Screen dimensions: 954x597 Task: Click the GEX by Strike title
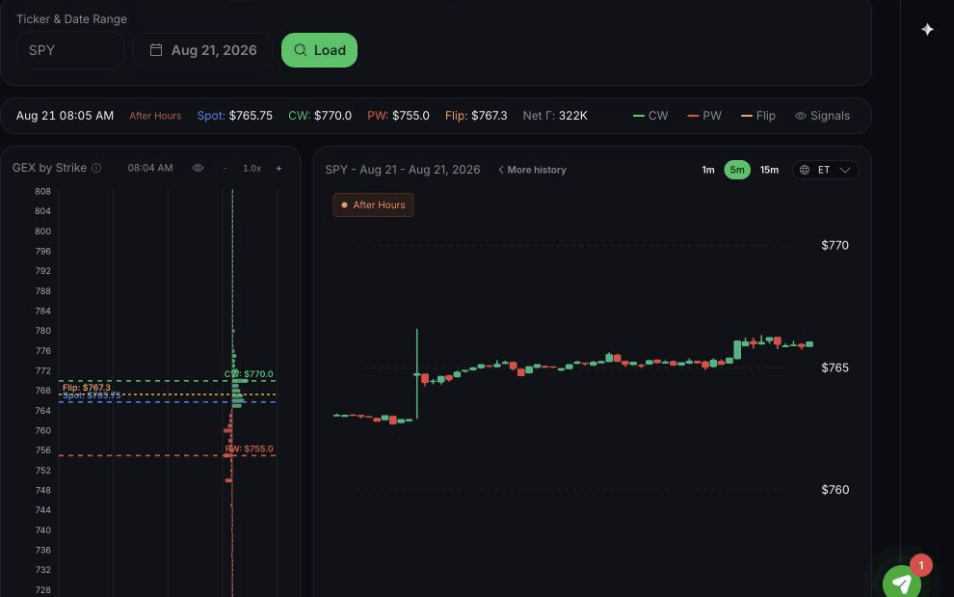pos(49,168)
